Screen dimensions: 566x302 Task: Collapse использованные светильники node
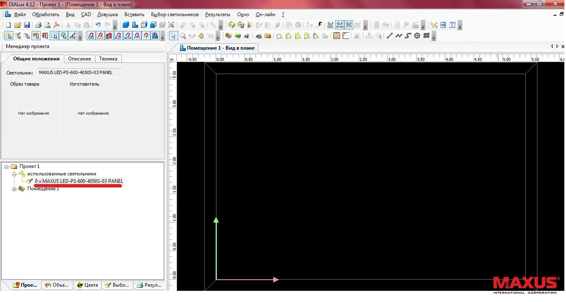[15, 174]
